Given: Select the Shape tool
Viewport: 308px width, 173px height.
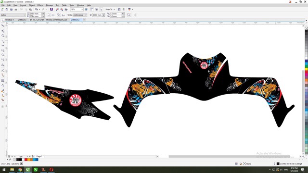Looking at the screenshot, I should click(x=3, y=25).
